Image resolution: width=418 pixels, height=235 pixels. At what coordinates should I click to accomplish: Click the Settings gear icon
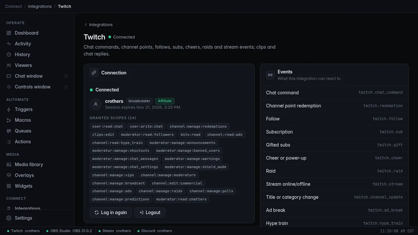[9, 218]
